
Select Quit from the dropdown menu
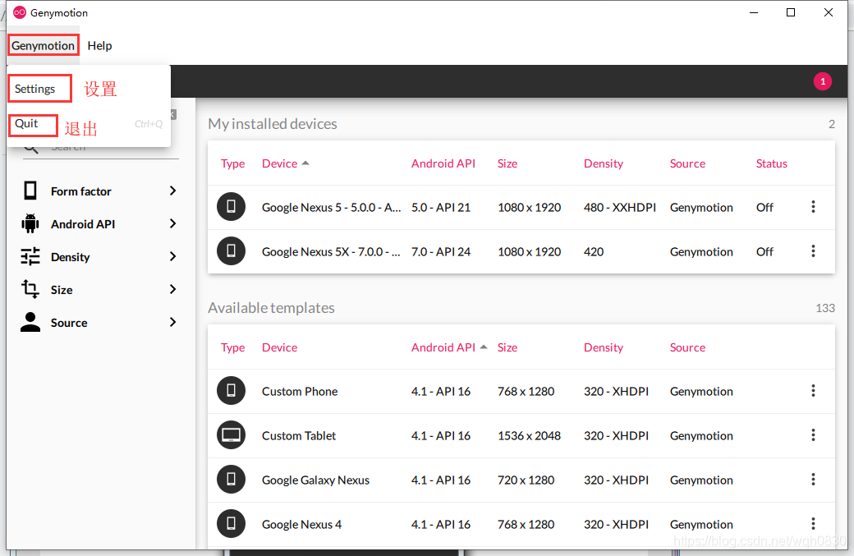click(26, 124)
